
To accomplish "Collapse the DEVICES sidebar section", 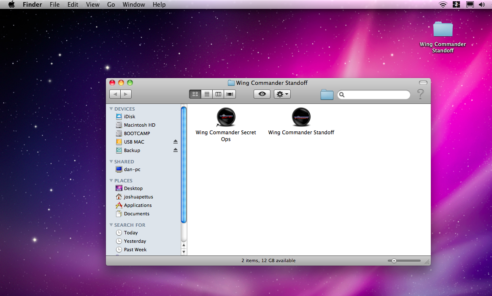I will [111, 109].
